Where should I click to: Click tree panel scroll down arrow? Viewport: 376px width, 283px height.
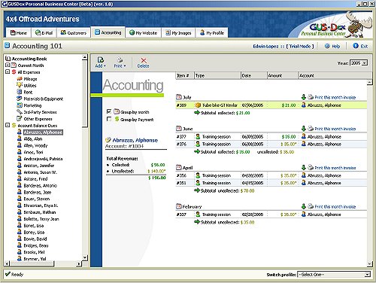coord(85,257)
